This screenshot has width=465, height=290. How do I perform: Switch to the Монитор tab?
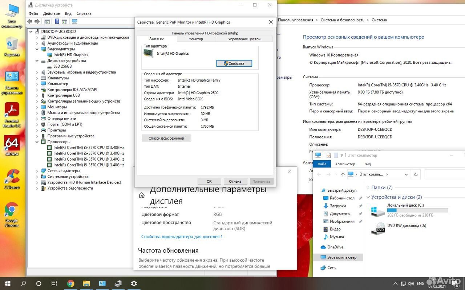pyautogui.click(x=196, y=39)
